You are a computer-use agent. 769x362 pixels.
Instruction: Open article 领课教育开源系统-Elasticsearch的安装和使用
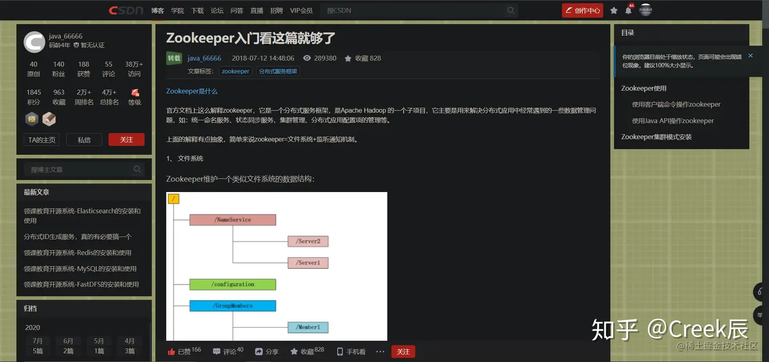pos(82,215)
